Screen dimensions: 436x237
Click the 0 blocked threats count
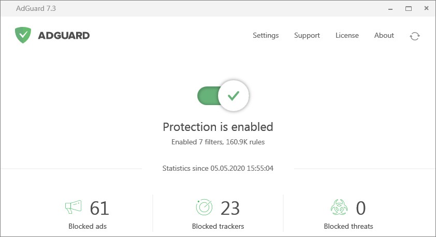(x=360, y=208)
